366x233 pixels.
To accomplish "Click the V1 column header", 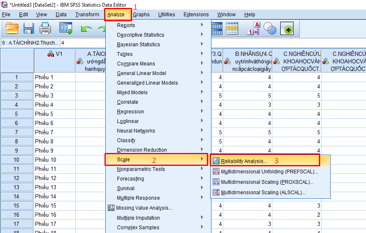I will [x=55, y=54].
